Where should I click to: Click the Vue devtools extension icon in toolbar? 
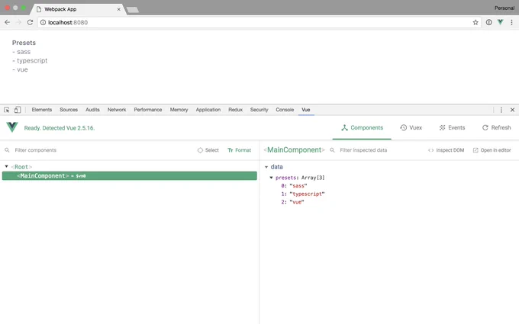[x=500, y=22]
